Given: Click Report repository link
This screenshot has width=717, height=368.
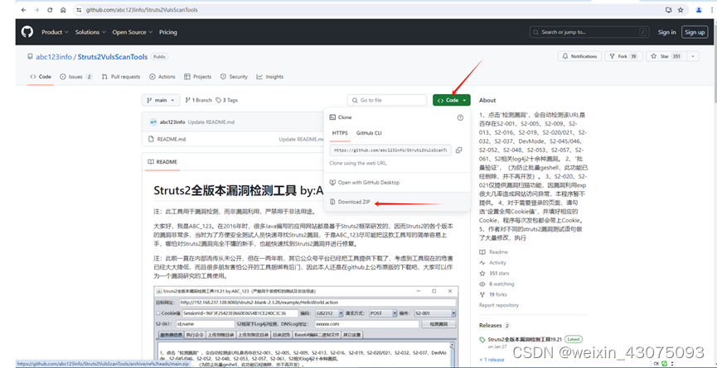Looking at the screenshot, I should [x=499, y=305].
